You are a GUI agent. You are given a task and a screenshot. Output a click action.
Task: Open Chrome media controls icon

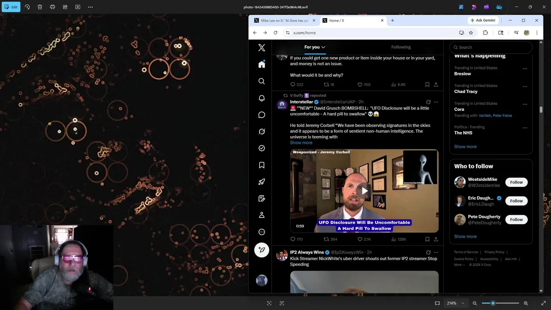(x=516, y=33)
